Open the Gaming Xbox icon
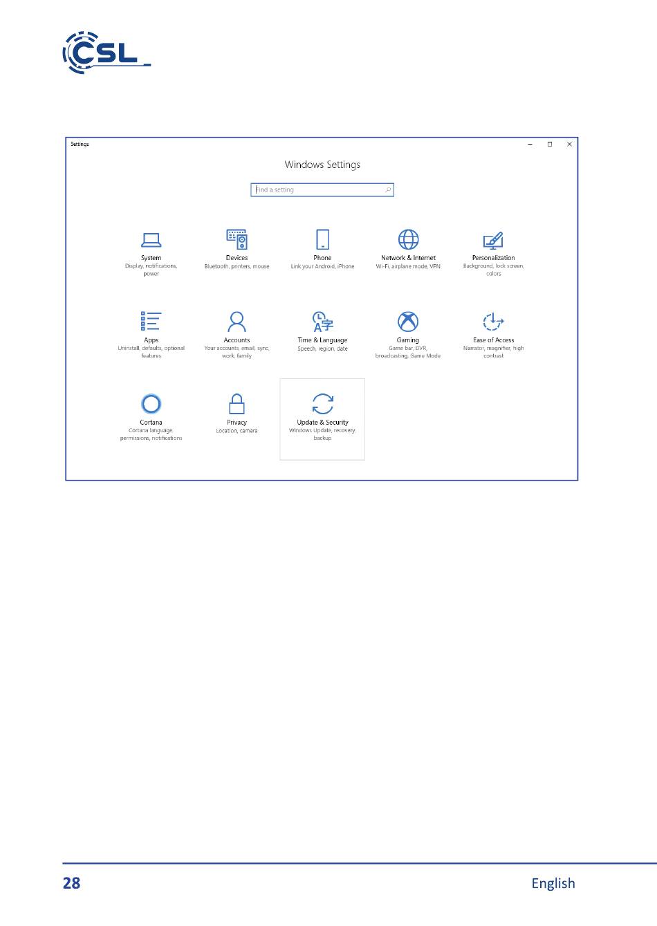Screen dimensions: 657x926 coord(408,322)
